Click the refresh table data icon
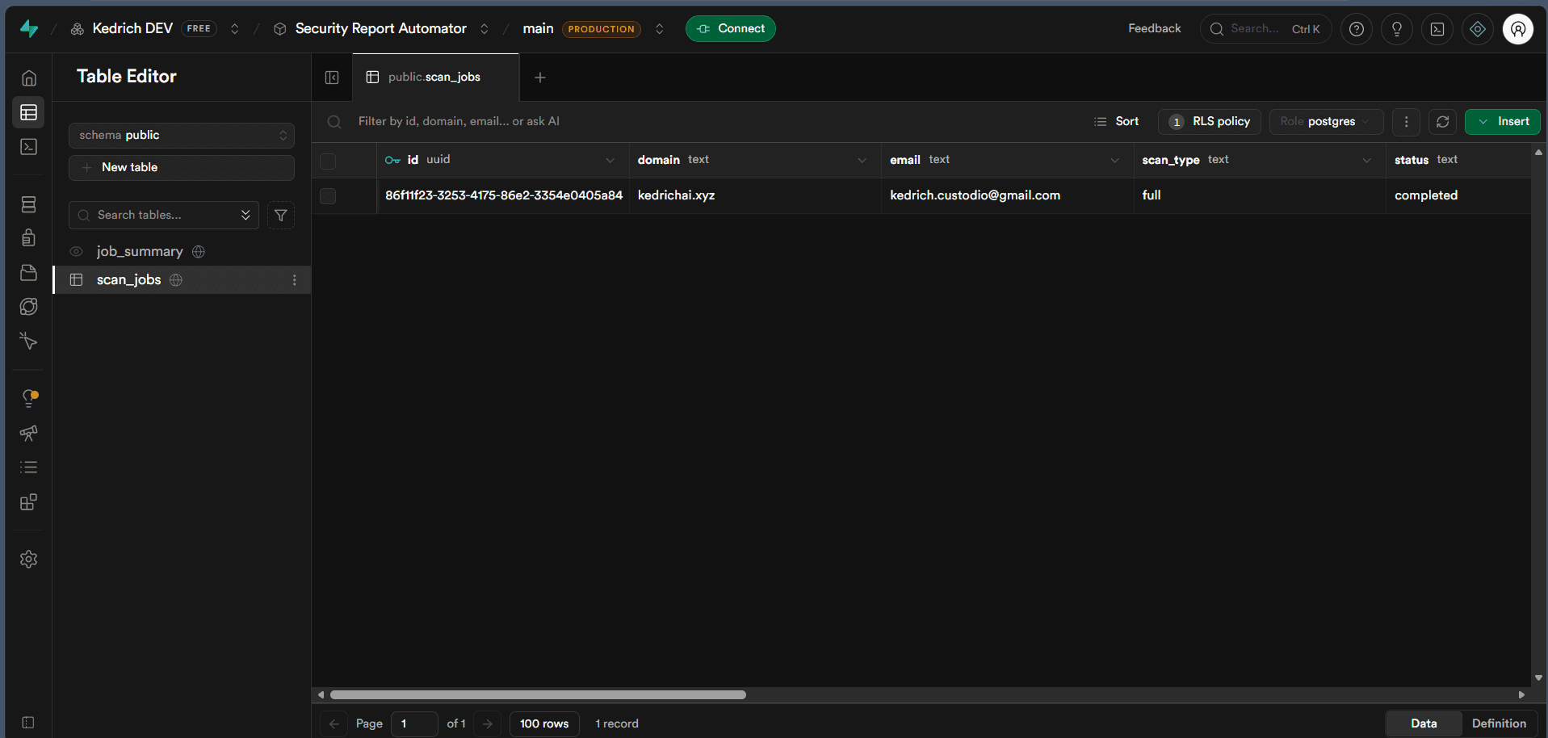Screen dimensions: 1548x738 coord(1442,122)
